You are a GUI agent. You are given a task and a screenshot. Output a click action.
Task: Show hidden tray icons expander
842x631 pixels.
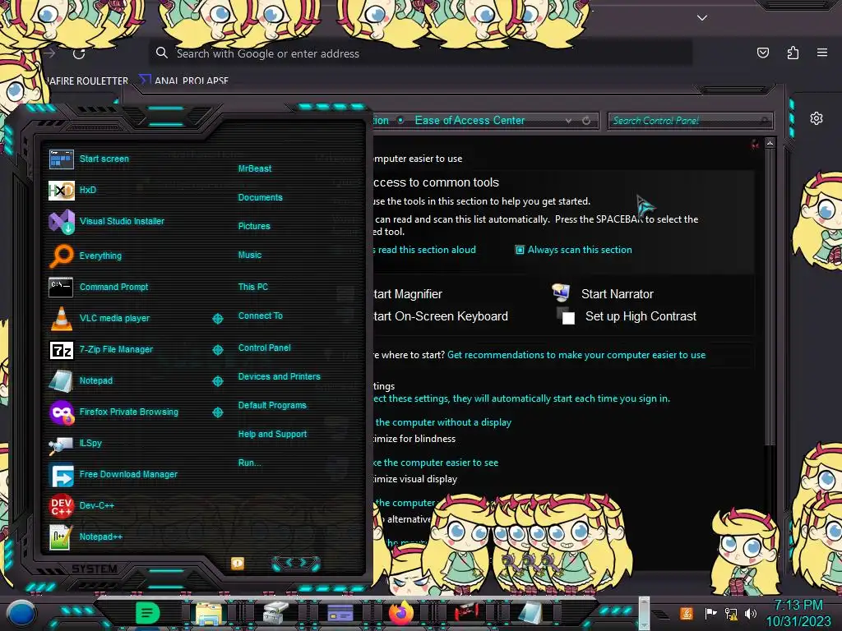pyautogui.click(x=660, y=614)
